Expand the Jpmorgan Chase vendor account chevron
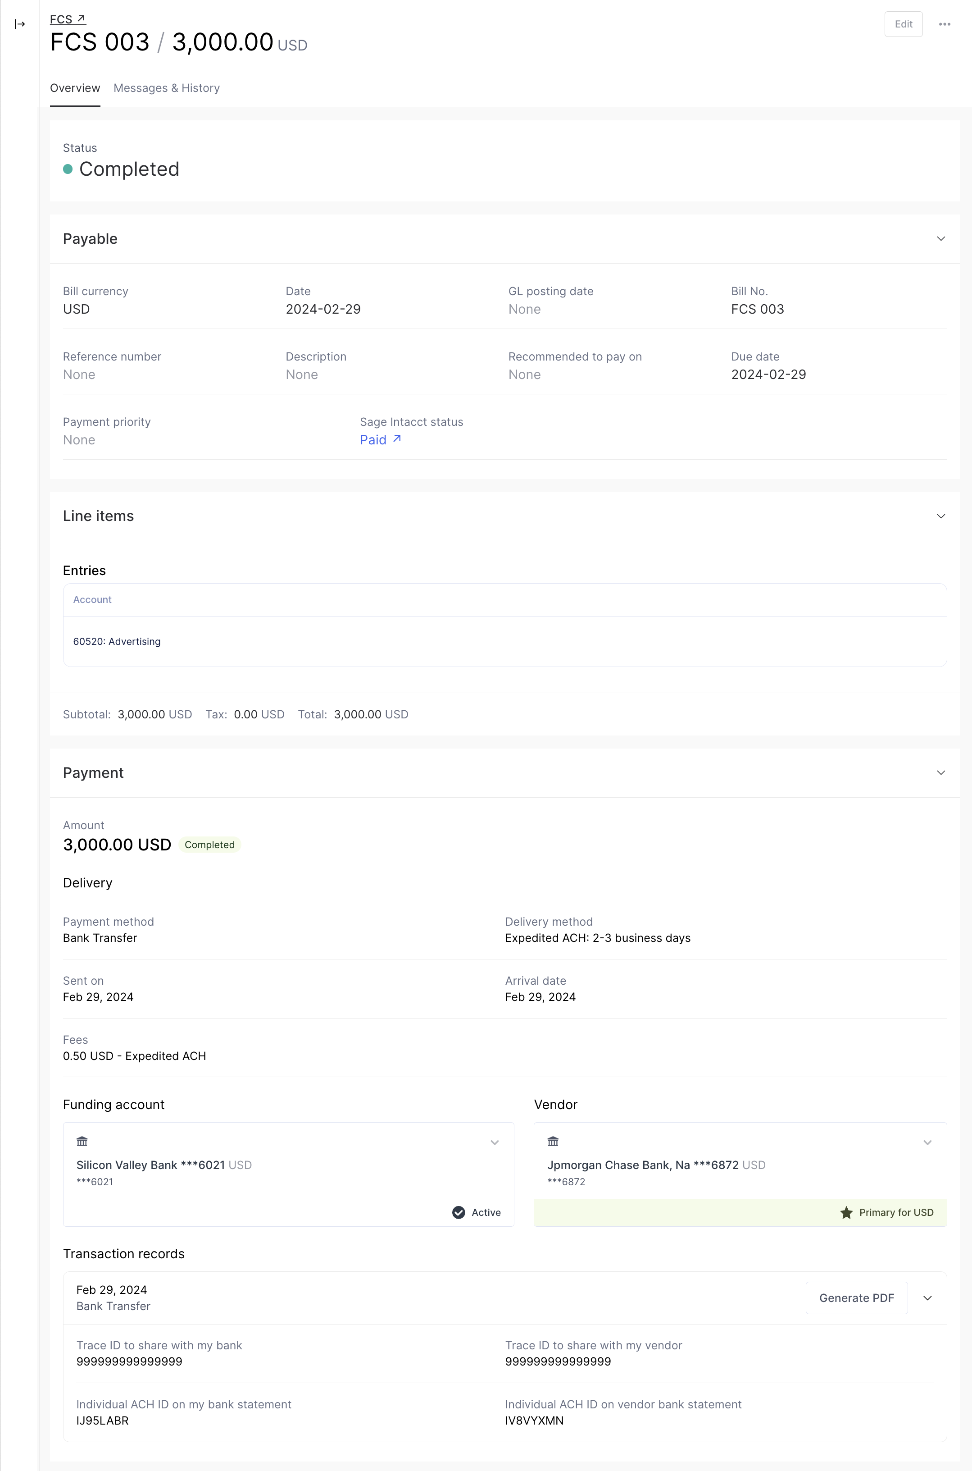This screenshot has height=1471, width=972. tap(927, 1142)
